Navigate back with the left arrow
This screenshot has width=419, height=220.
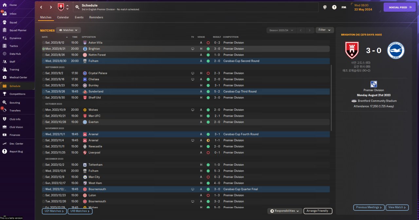point(41,7)
